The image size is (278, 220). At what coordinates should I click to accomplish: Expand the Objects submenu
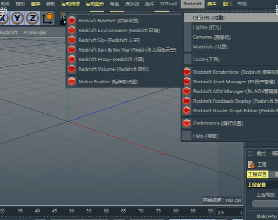tap(231, 18)
